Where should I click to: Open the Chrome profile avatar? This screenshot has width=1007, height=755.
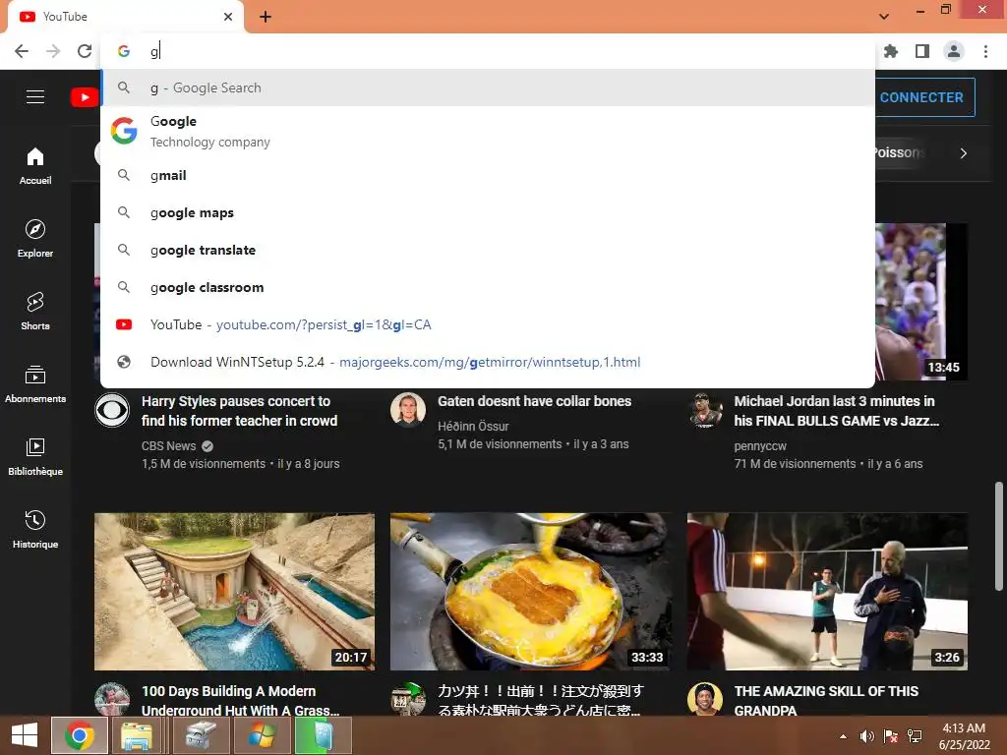tap(954, 51)
